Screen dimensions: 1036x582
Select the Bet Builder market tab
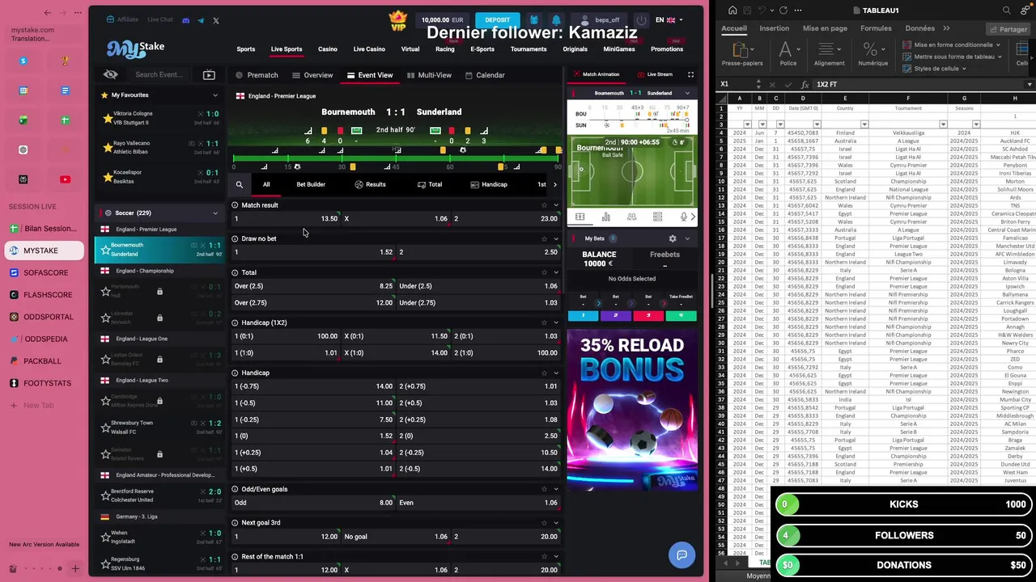pos(311,184)
